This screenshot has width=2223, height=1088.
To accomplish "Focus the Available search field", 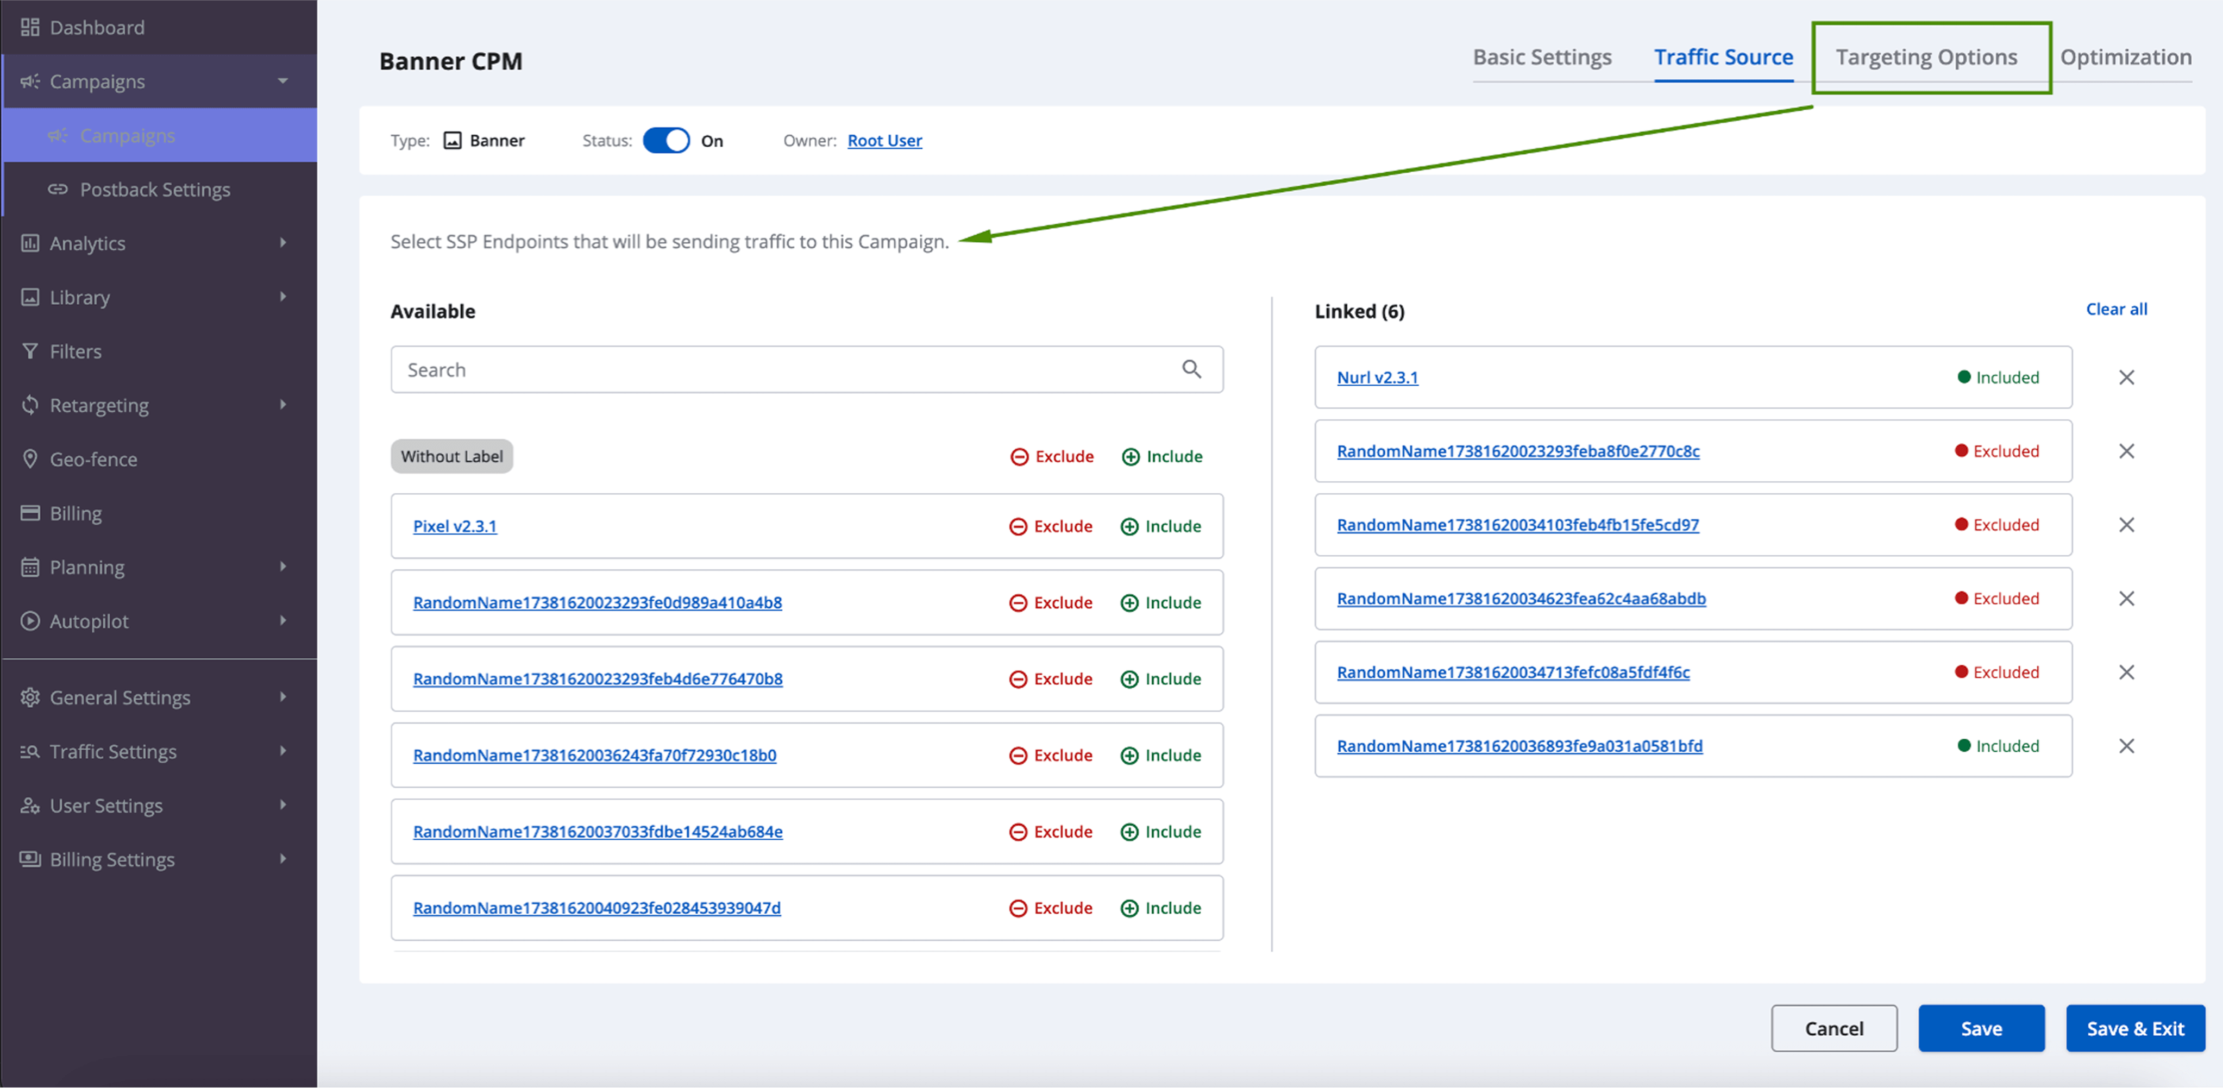I will pyautogui.click(x=806, y=369).
